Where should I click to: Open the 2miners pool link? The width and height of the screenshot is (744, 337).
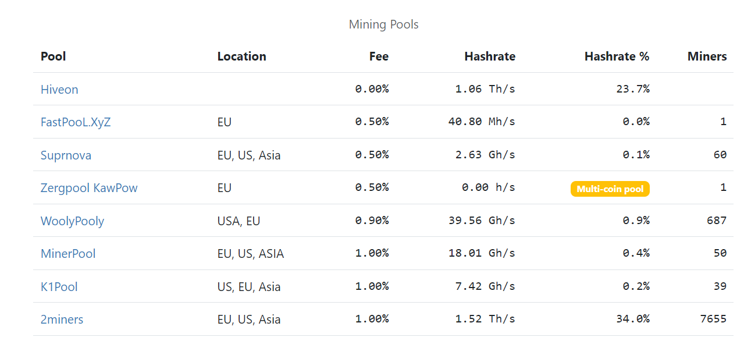(62, 320)
